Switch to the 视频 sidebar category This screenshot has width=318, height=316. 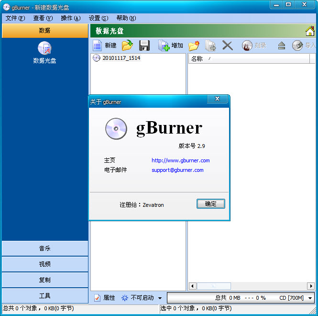45,264
